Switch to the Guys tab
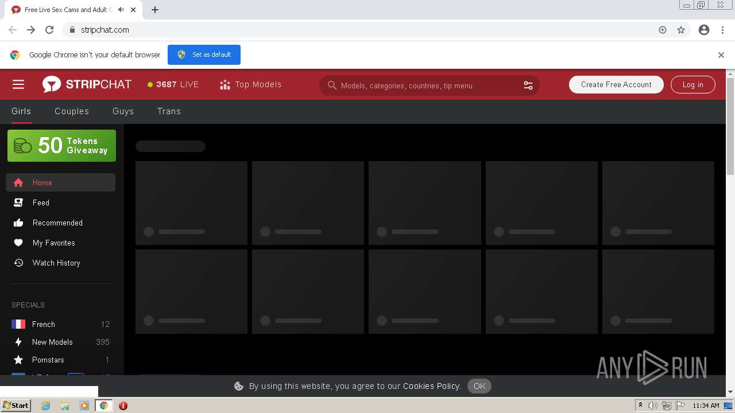This screenshot has width=735, height=413. (x=123, y=111)
